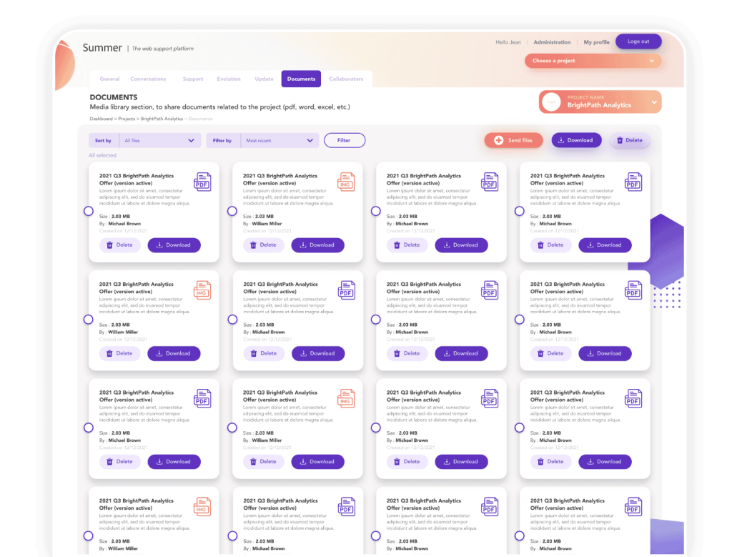Click the Summer logo in the header

click(x=102, y=48)
